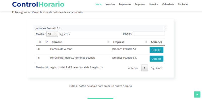The width and height of the screenshot is (202, 99).
Task: Select pagination page 1
Action: (x=145, y=68)
